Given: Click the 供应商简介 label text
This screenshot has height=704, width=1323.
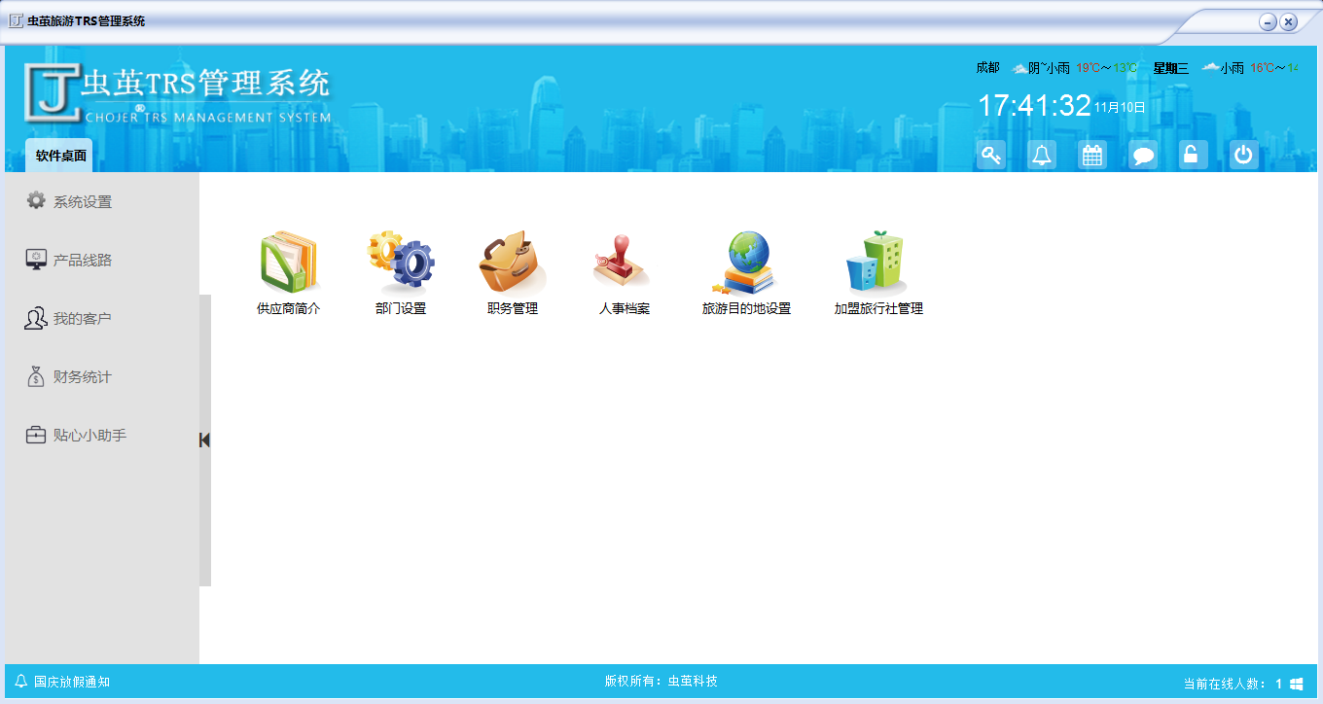Looking at the screenshot, I should coord(289,309).
